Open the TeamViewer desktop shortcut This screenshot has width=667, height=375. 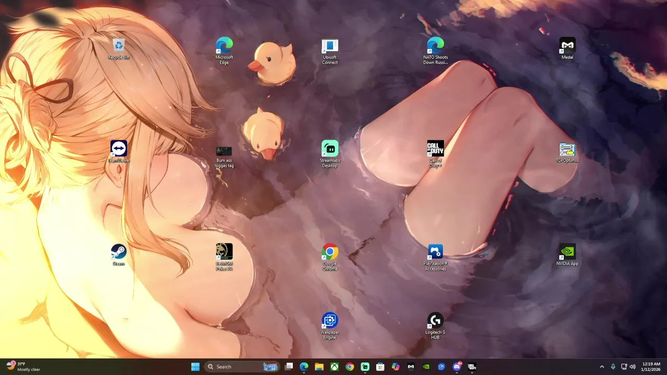point(119,152)
